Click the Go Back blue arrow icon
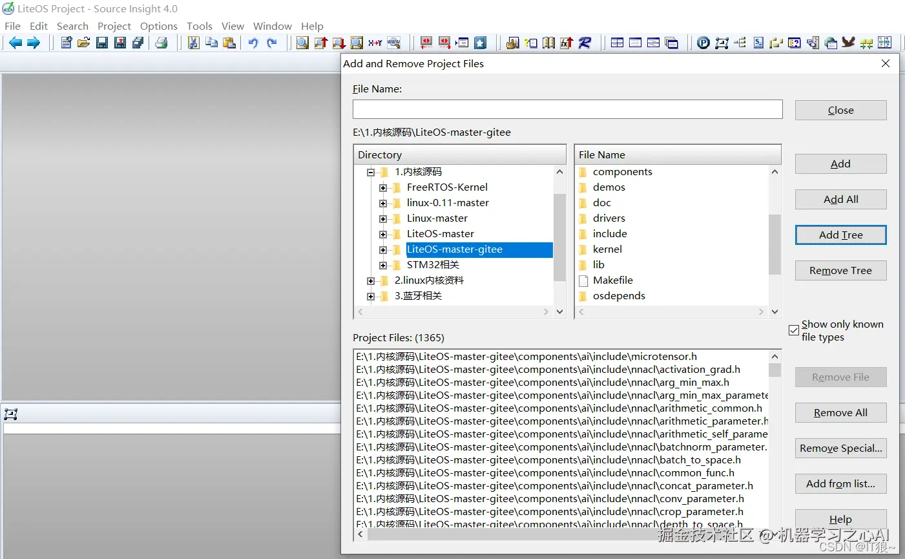The height and width of the screenshot is (559, 905). [16, 43]
